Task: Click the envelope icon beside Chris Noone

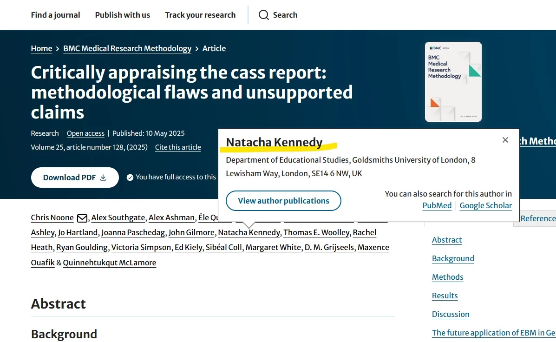Action: (x=82, y=218)
